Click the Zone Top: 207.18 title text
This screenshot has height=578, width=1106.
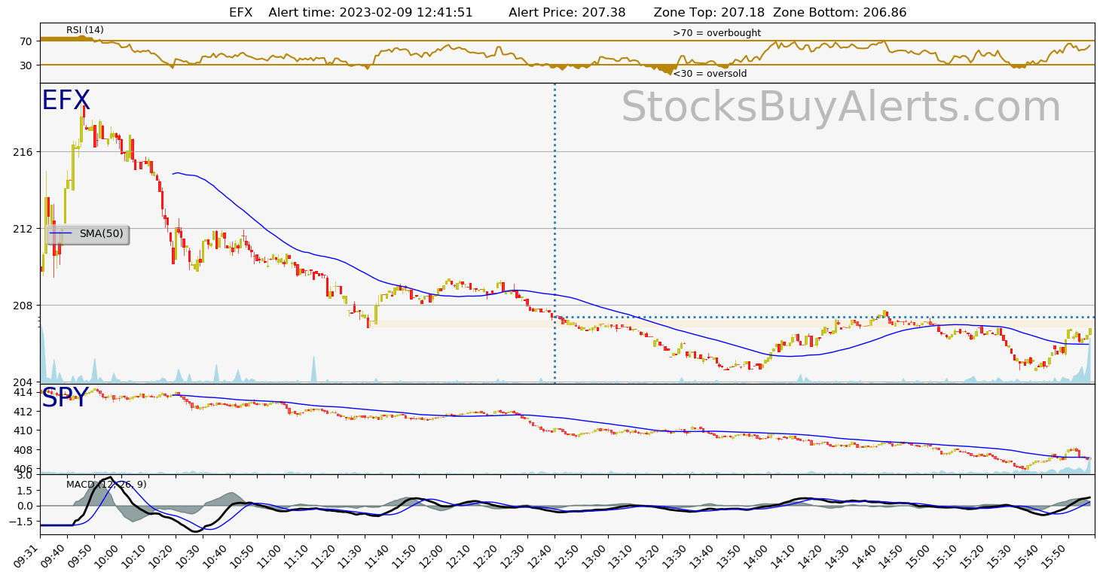point(709,13)
